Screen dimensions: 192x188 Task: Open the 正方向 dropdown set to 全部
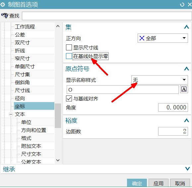point(162,38)
